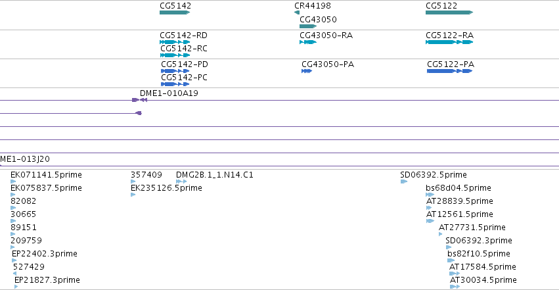Screen dimensions: 559x290
Task: Click the bs82f10.5prime EST arrow
Action: click(x=451, y=260)
